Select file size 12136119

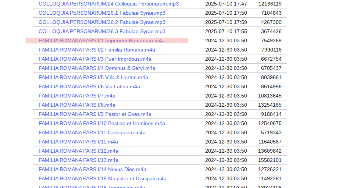[x=270, y=4]
